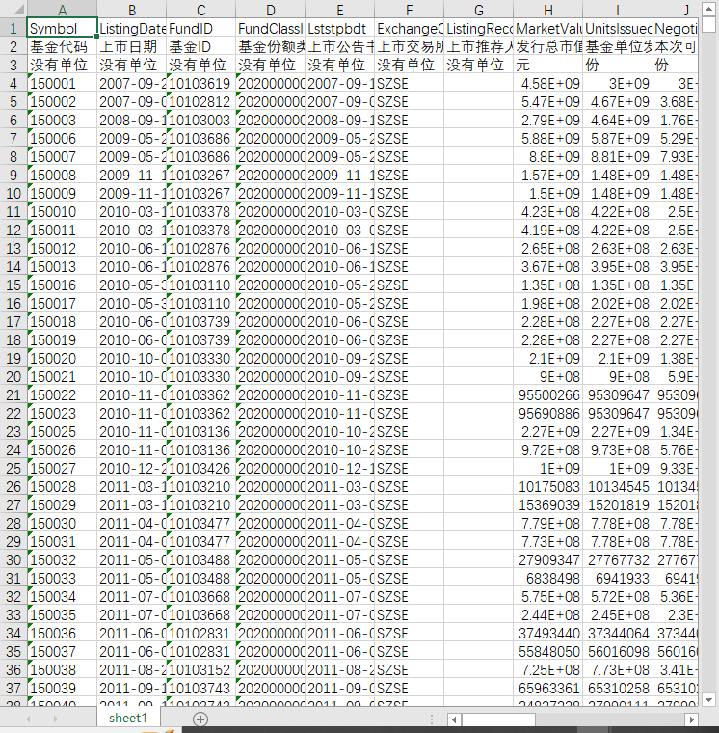The height and width of the screenshot is (733, 719).
Task: Click vertical scrollbar down arrow
Action: [708, 700]
